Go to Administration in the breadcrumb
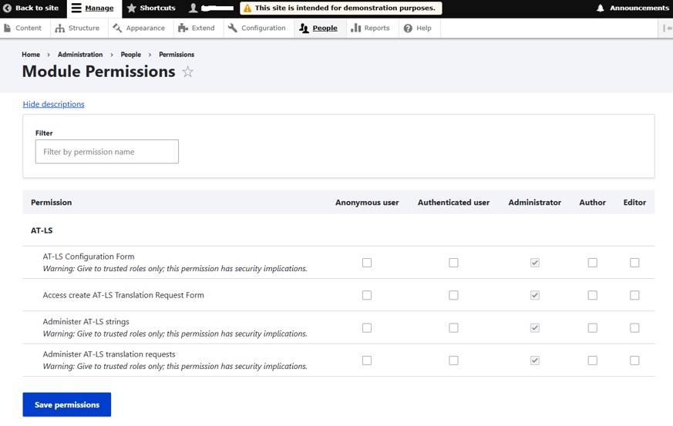 [80, 55]
